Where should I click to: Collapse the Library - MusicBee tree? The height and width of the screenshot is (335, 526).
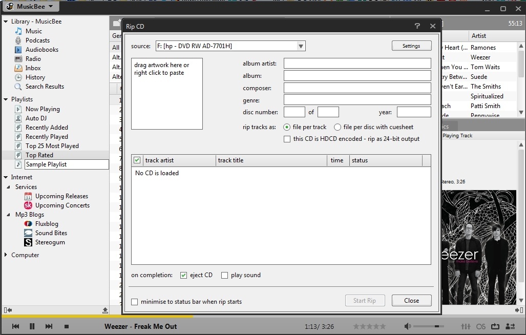coord(5,22)
